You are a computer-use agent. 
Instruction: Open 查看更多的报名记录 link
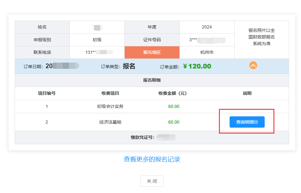coord(152,159)
